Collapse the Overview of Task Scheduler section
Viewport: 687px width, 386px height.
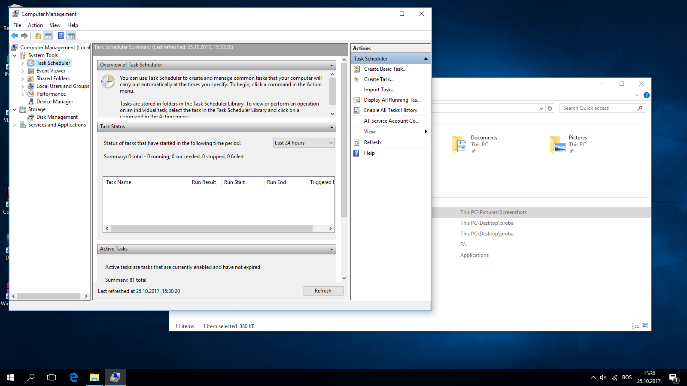pos(331,65)
